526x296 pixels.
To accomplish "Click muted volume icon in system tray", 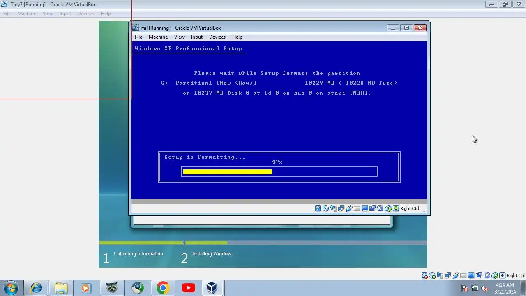I will click(x=484, y=288).
